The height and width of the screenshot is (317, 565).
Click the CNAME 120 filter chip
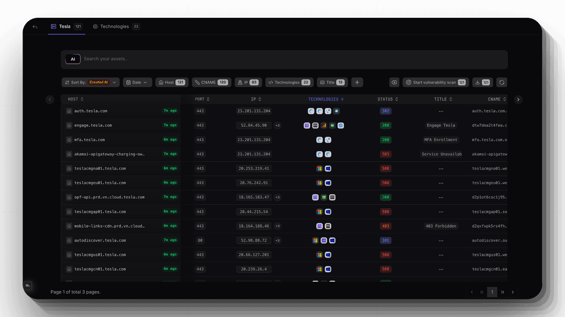click(x=211, y=82)
